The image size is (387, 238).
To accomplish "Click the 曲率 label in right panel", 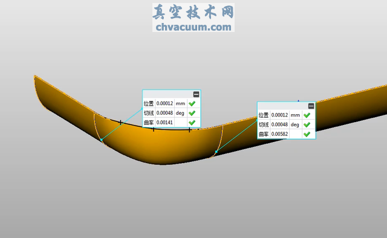I will (264, 134).
